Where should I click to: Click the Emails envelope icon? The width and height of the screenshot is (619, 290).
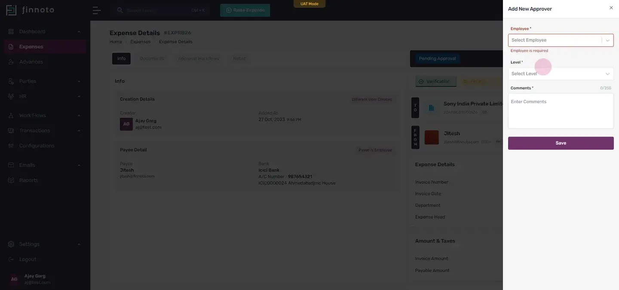click(x=11, y=165)
